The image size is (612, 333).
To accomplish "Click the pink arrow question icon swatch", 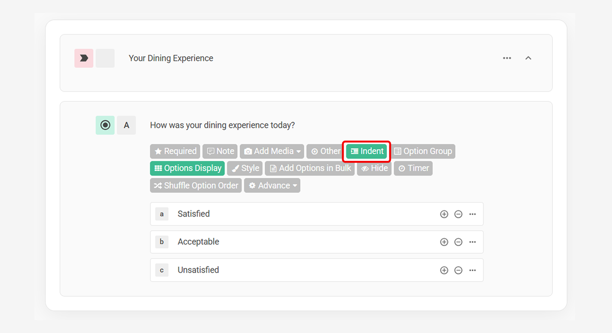I will (x=84, y=58).
